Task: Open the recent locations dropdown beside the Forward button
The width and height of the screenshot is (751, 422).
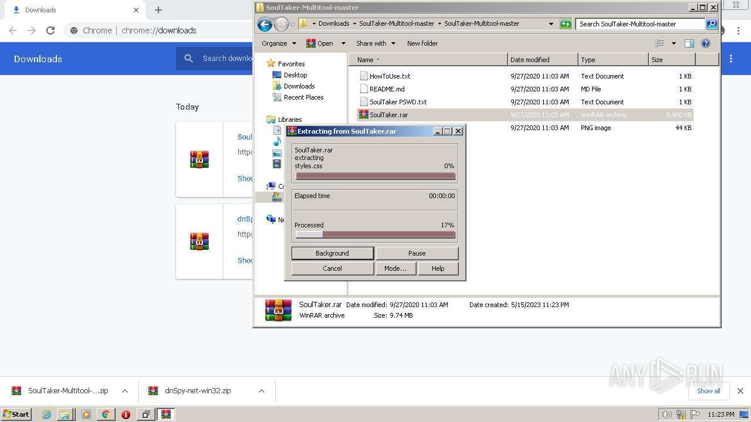Action: click(x=292, y=25)
